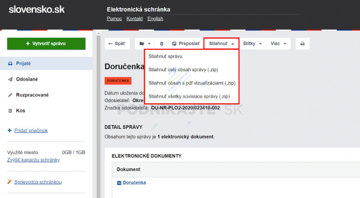Click the DETAIL SPRÁVY heading

pos(123,127)
